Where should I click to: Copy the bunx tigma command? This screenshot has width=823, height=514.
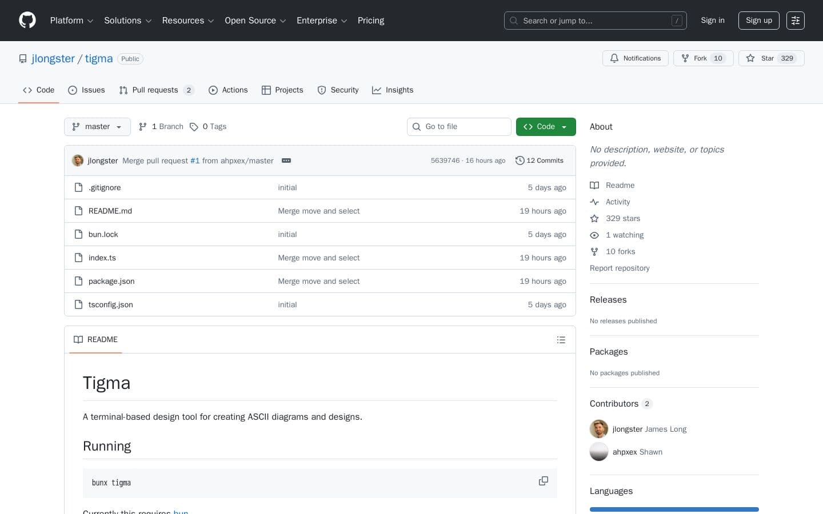tap(544, 481)
